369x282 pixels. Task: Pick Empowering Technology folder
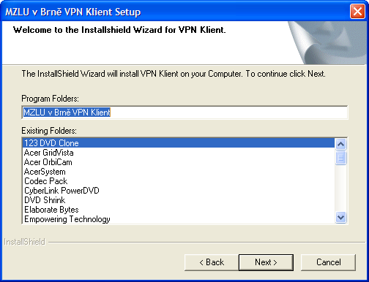point(179,219)
